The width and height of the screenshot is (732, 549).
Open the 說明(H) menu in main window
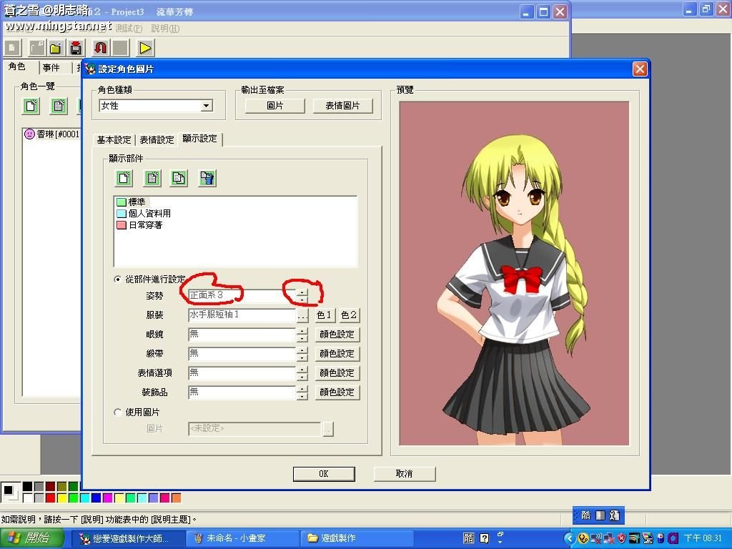click(165, 29)
